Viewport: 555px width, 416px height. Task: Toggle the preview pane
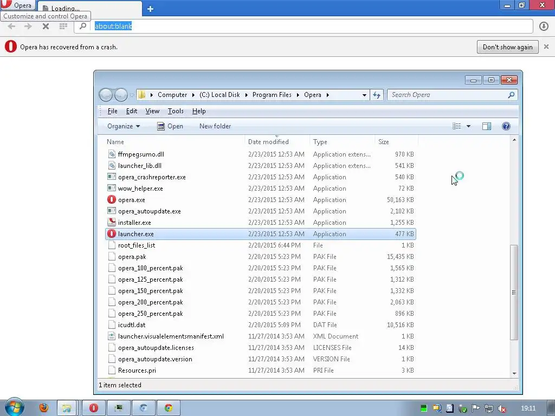[x=487, y=126]
